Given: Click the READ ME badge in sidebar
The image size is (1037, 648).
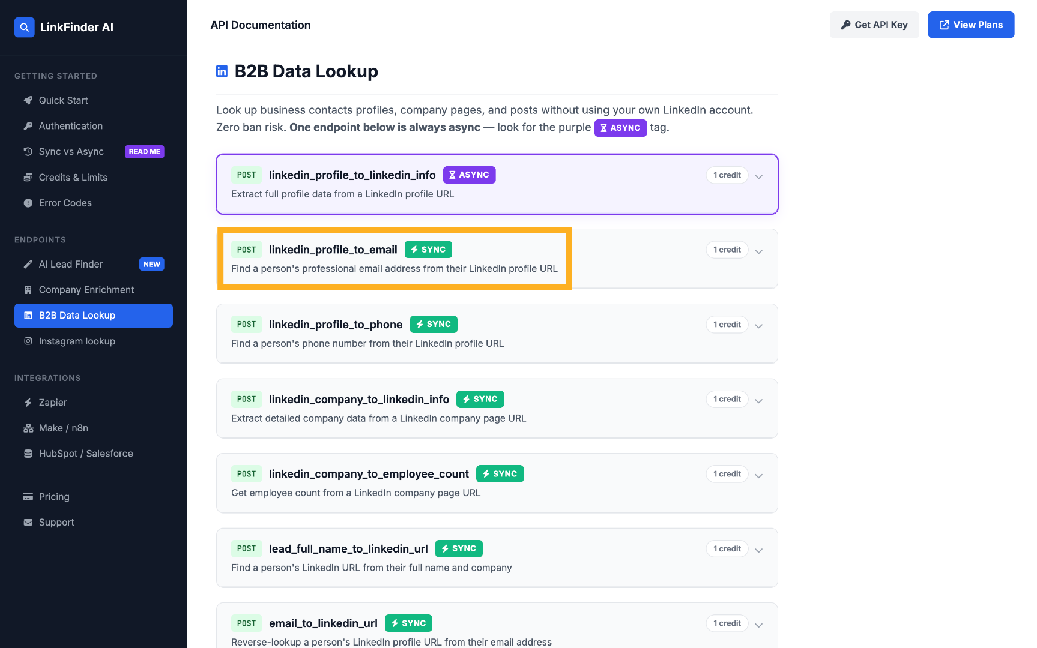Looking at the screenshot, I should click(x=145, y=152).
